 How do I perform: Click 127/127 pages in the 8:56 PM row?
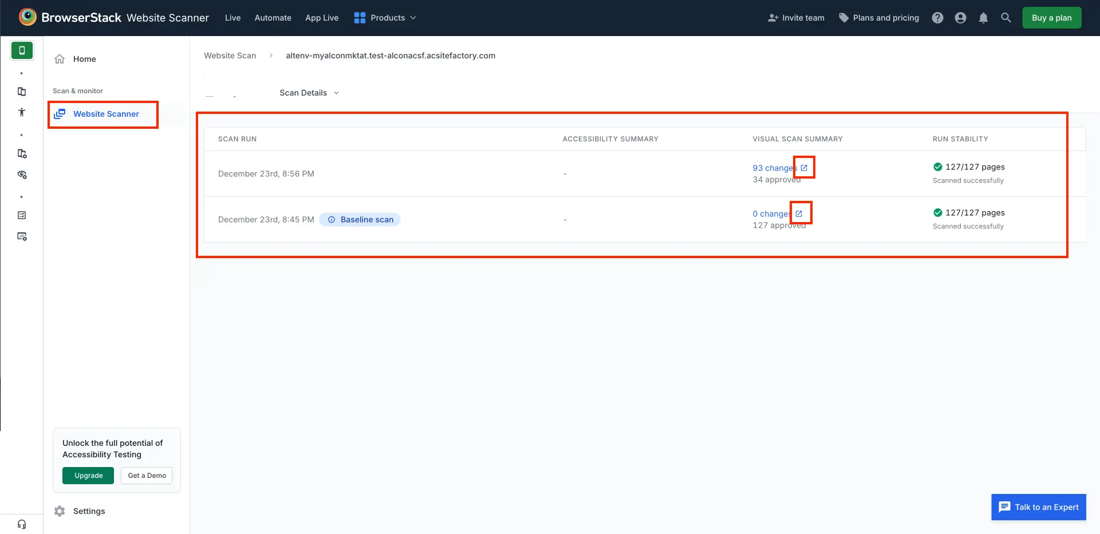pos(975,167)
